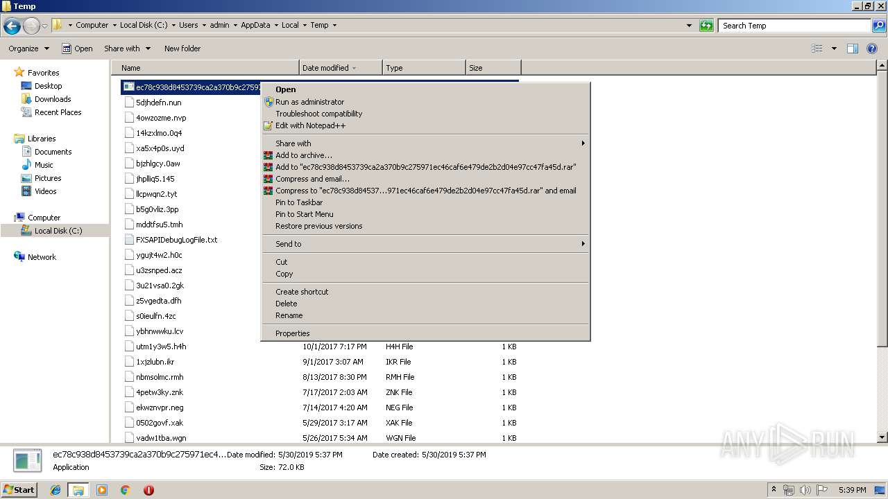The image size is (888, 499).
Task: Show hidden tray icons arrow
Action: pyautogui.click(x=774, y=490)
